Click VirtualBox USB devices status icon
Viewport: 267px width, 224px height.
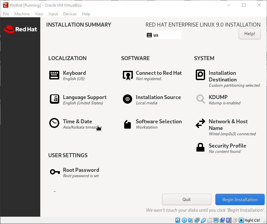click(x=203, y=220)
